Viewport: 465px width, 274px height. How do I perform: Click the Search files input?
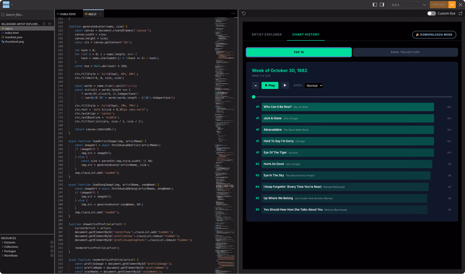pyautogui.click(x=27, y=15)
